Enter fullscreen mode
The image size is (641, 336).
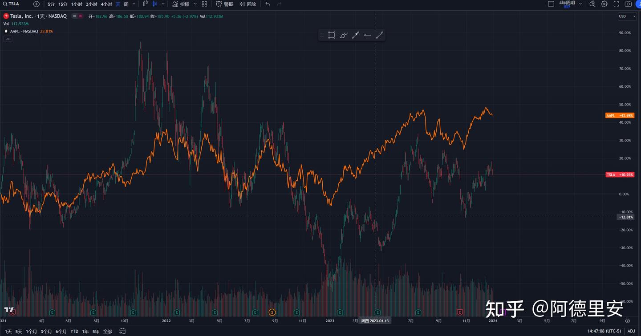tap(616, 4)
